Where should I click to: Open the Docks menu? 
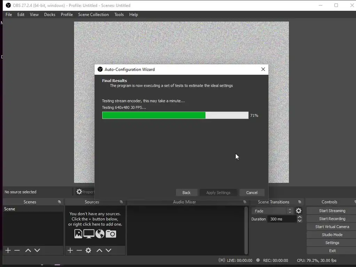[x=49, y=15]
